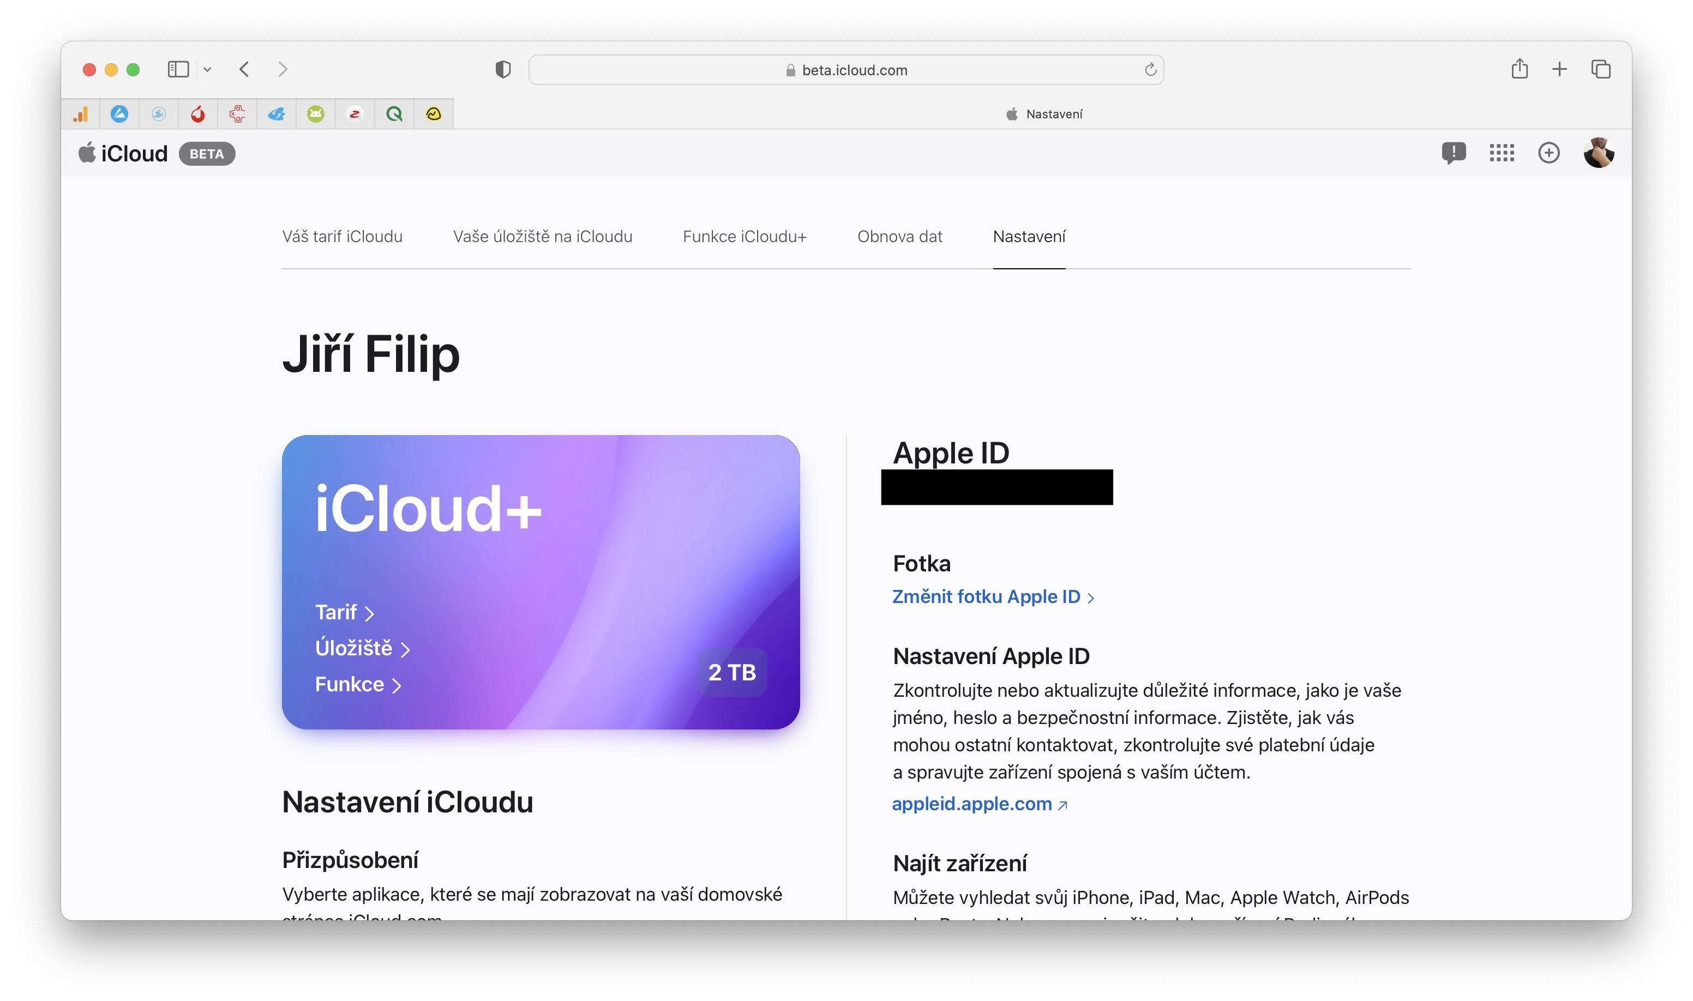
Task: Open a new tab with plus icon
Action: click(x=1559, y=69)
